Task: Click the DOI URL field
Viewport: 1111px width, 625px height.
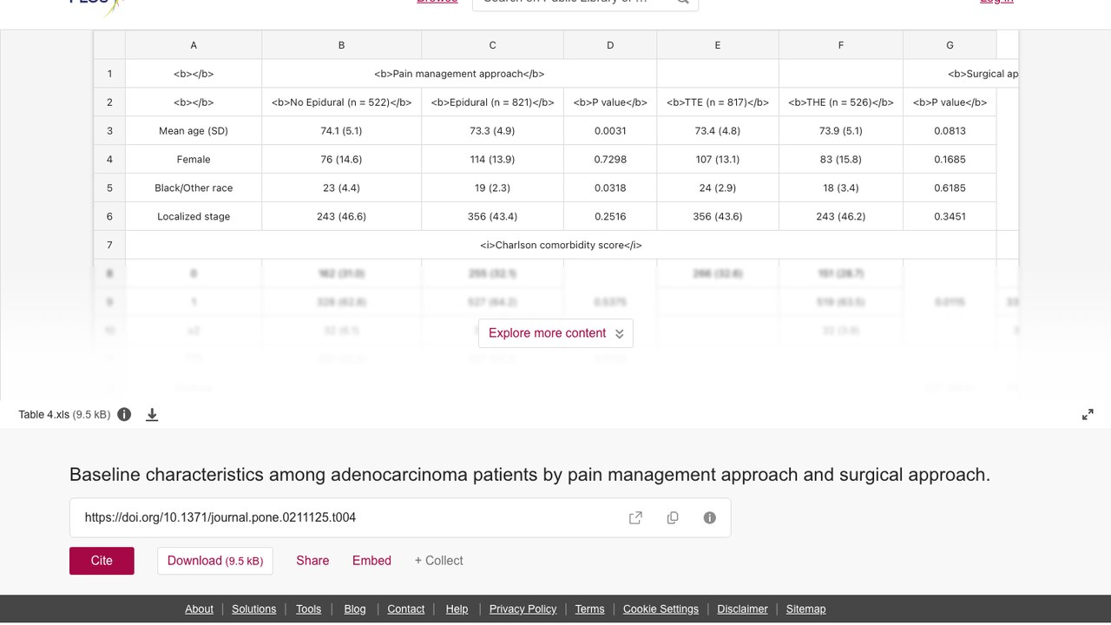Action: 400,517
